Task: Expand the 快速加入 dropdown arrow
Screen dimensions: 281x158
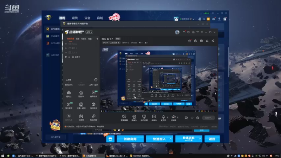Action: click(171, 139)
